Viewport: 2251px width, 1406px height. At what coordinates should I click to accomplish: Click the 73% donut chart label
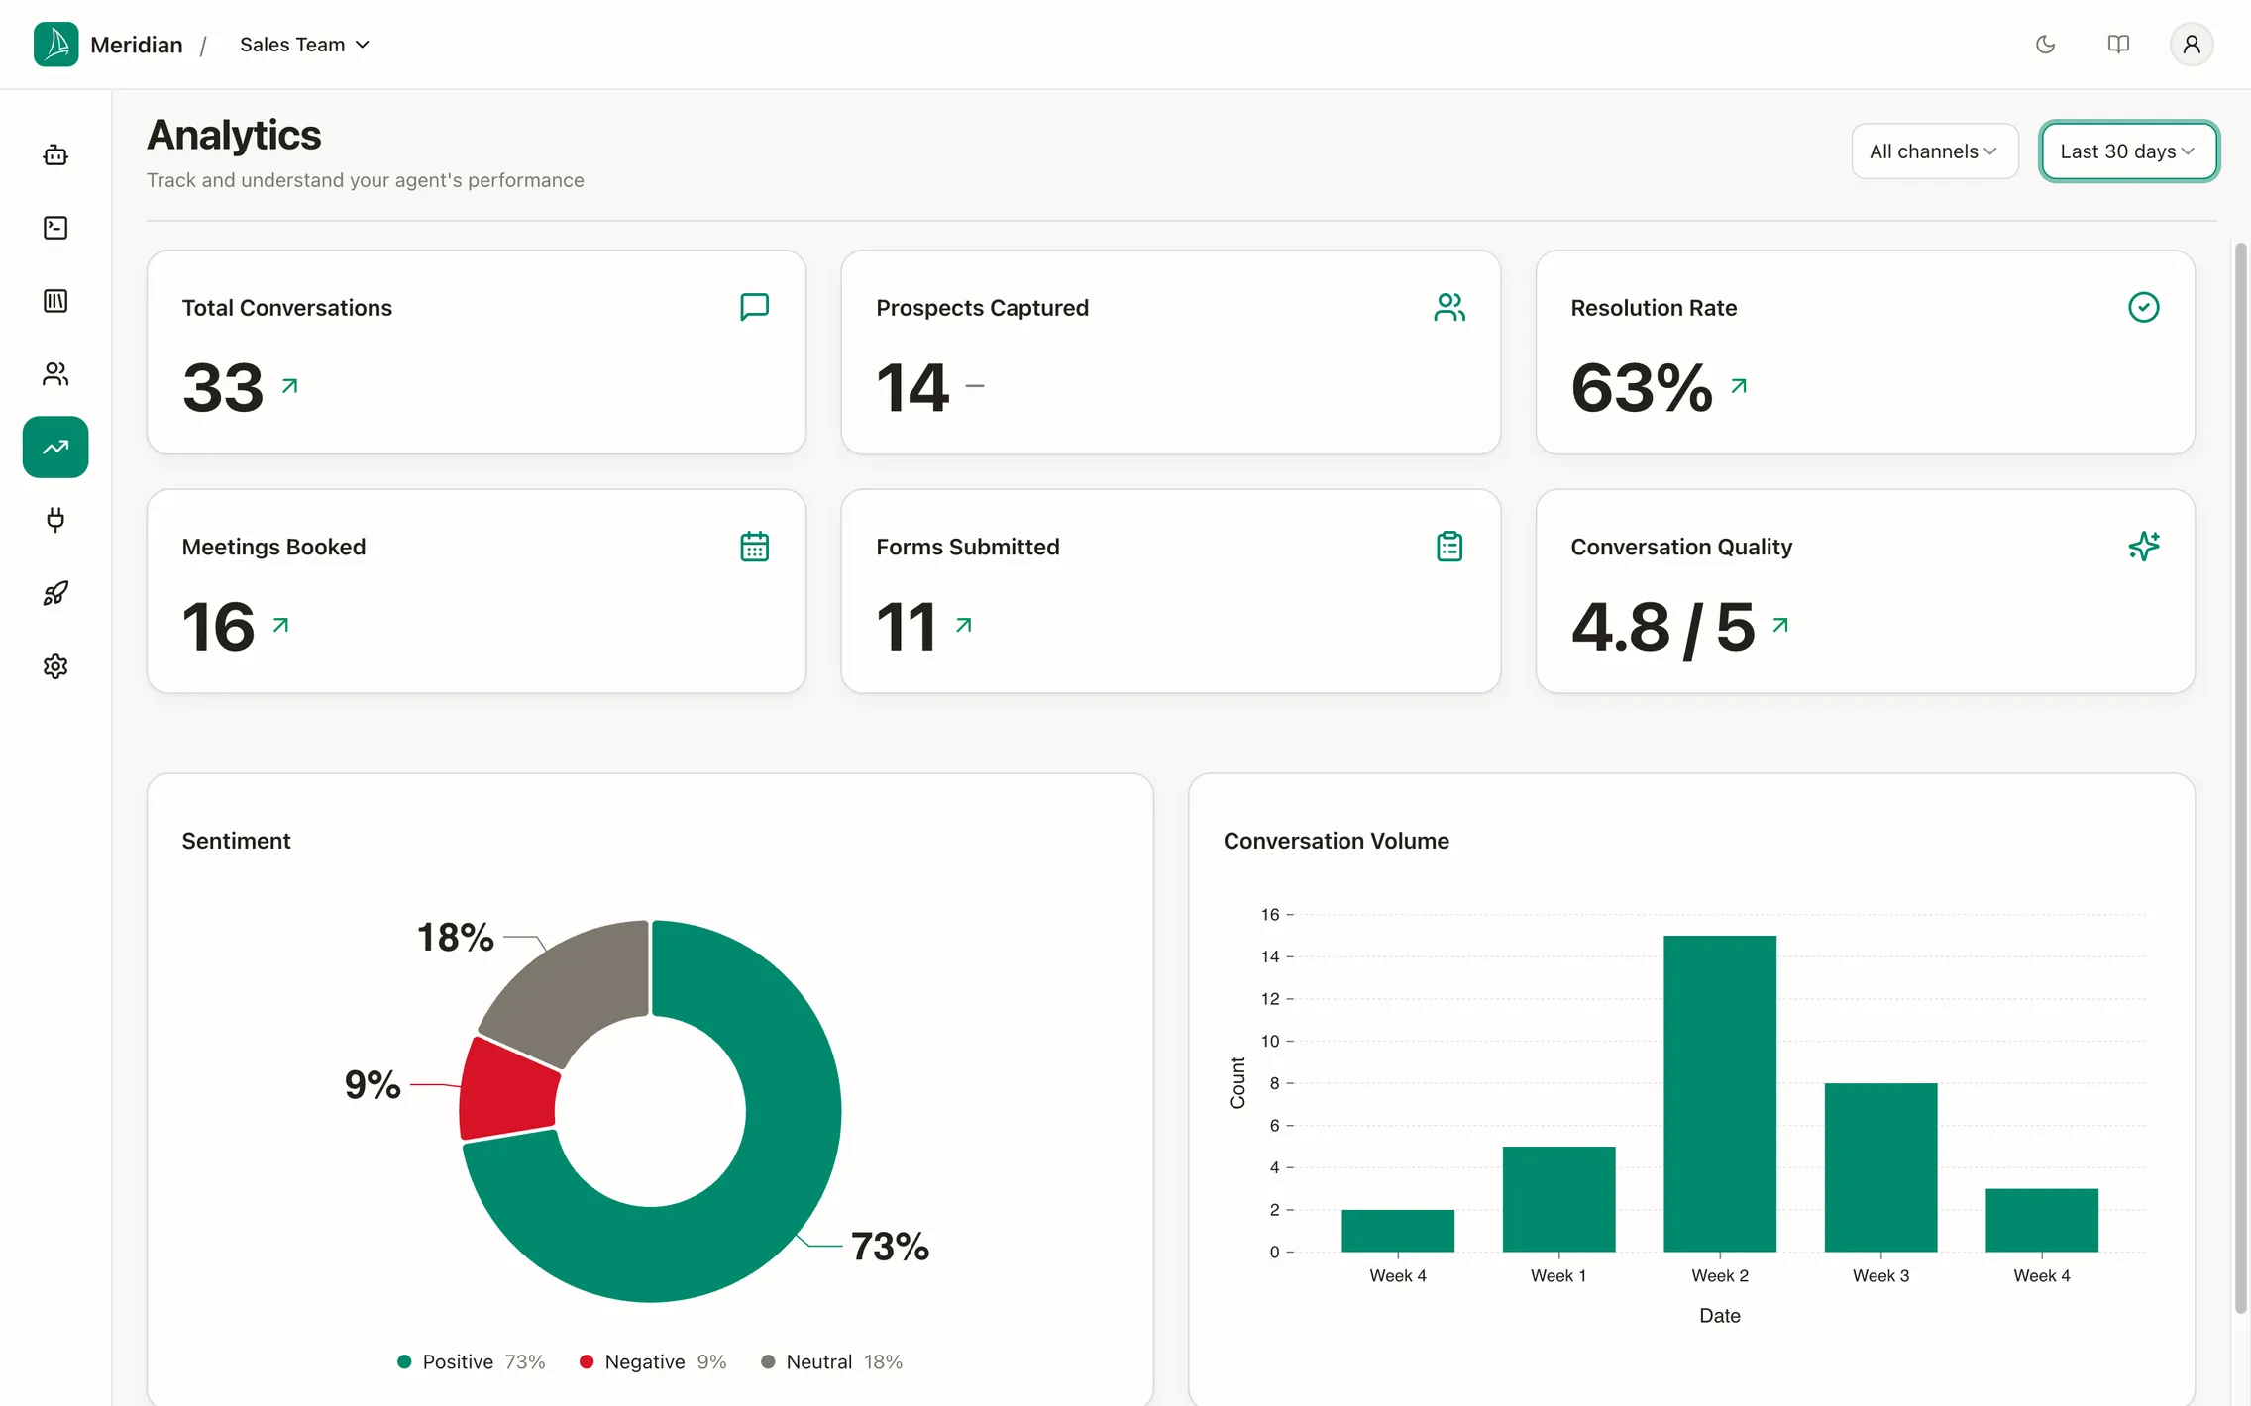[x=890, y=1247]
